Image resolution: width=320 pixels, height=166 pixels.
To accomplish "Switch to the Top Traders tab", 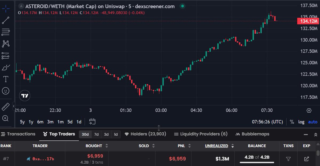I will [59, 134].
